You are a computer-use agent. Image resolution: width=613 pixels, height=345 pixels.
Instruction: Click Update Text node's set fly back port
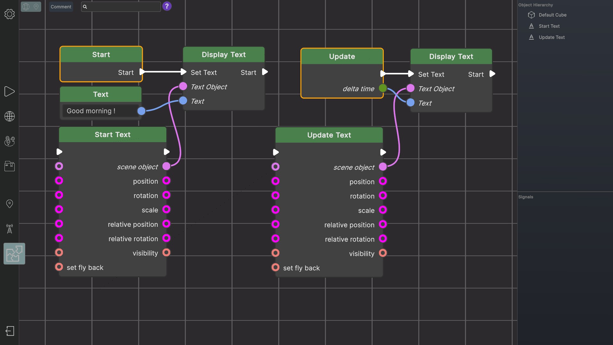pyautogui.click(x=276, y=267)
